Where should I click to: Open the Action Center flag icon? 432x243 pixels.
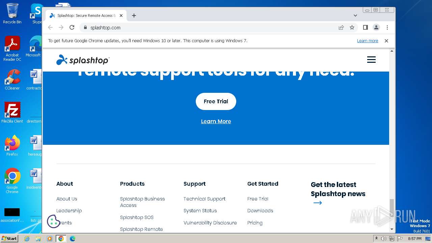(x=400, y=239)
